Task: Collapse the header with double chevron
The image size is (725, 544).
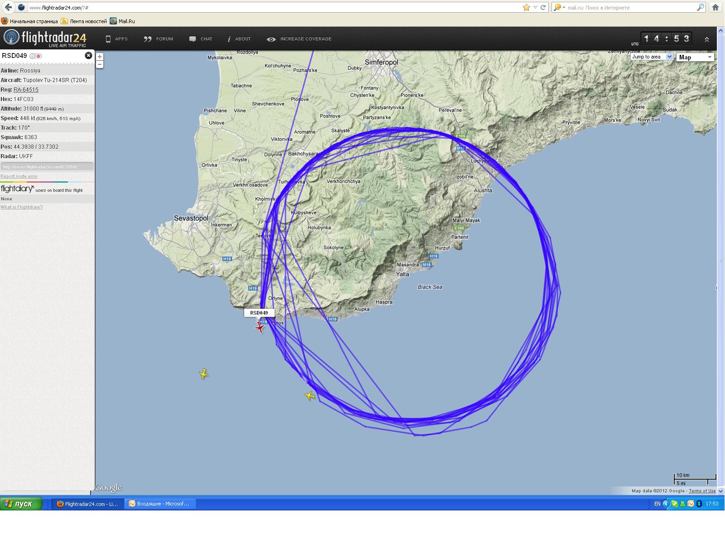Action: [x=706, y=39]
